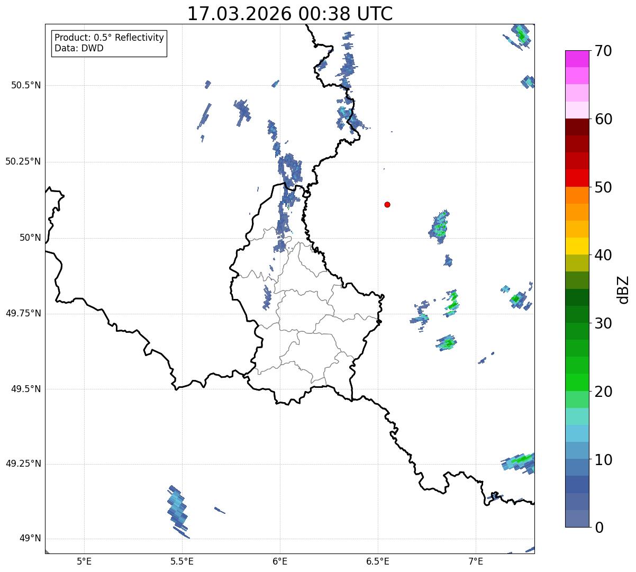636x572 pixels.
Task: Click the colorbar's 0 tick label
Action: point(599,528)
